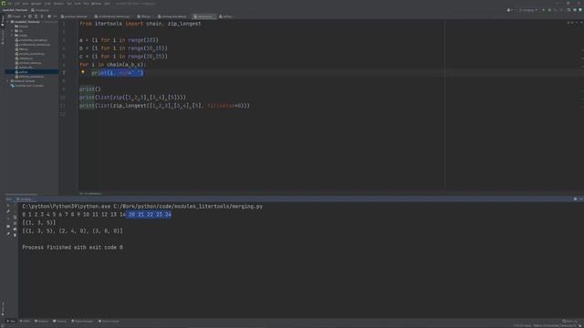Click the zip_longest print line
The height and width of the screenshot is (328, 584).
tap(164, 106)
